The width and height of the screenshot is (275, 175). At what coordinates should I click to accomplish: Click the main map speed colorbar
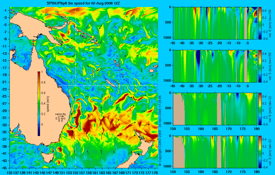[x=39, y=104]
